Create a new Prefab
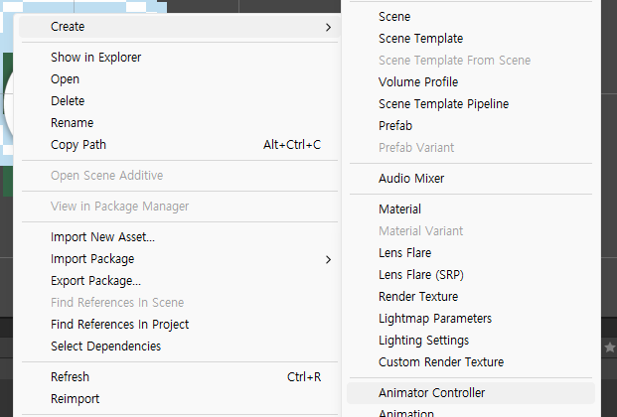 [395, 126]
